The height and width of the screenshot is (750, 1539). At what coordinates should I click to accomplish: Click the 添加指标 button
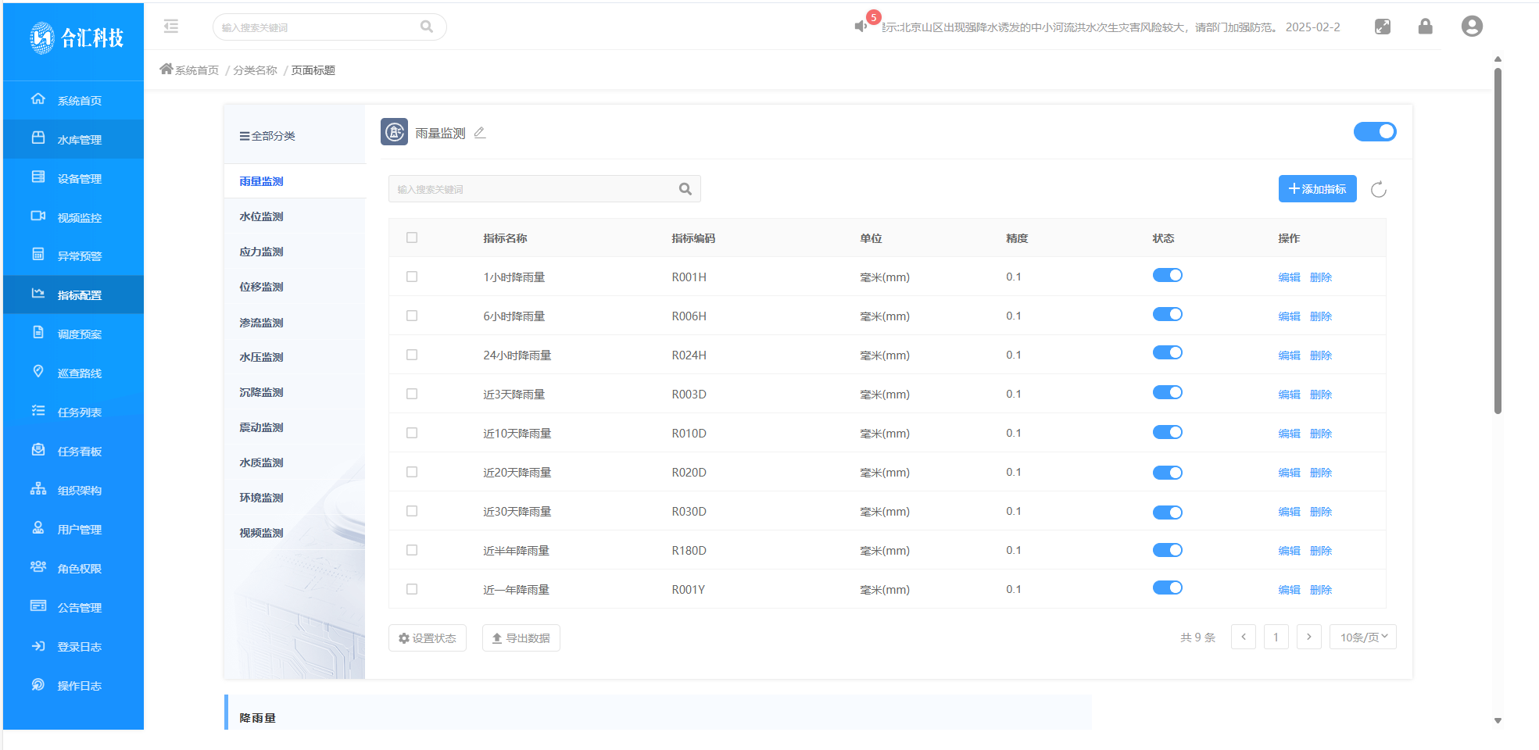click(1317, 189)
